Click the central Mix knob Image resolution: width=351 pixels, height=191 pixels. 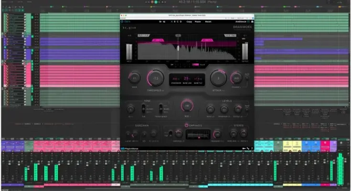click(187, 106)
